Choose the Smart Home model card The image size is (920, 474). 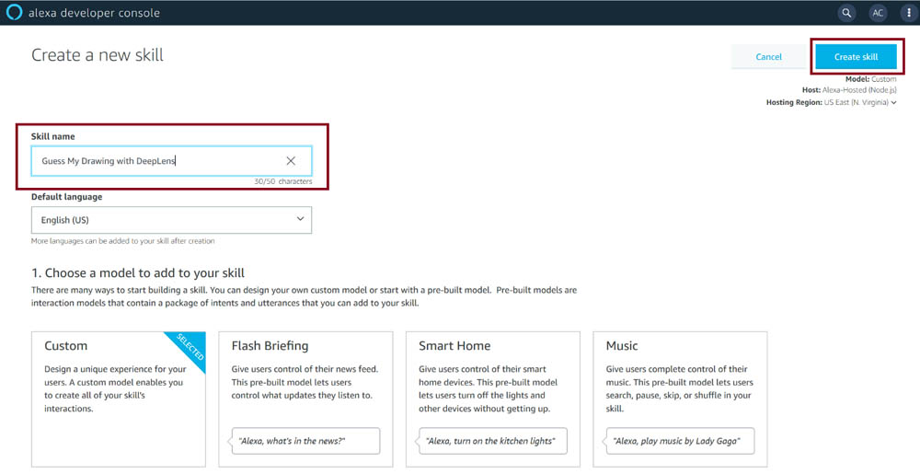point(493,399)
